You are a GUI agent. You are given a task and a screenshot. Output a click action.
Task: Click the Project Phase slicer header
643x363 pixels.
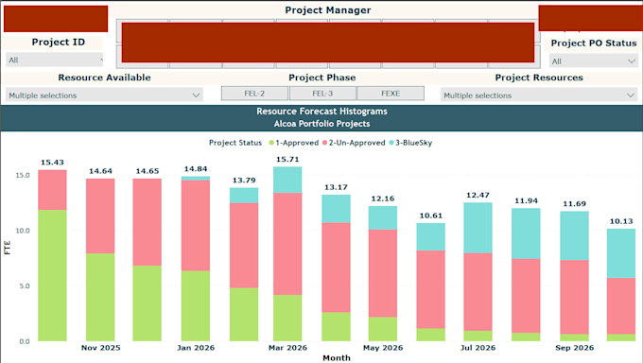321,78
